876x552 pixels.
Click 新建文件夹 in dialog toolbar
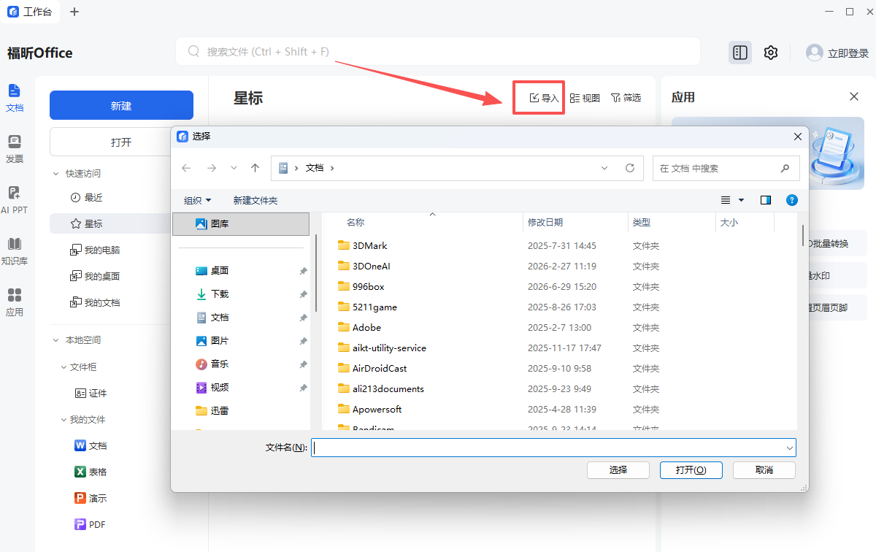(x=255, y=200)
